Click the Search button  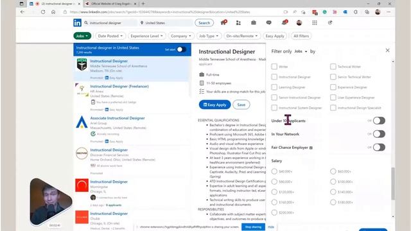click(204, 23)
